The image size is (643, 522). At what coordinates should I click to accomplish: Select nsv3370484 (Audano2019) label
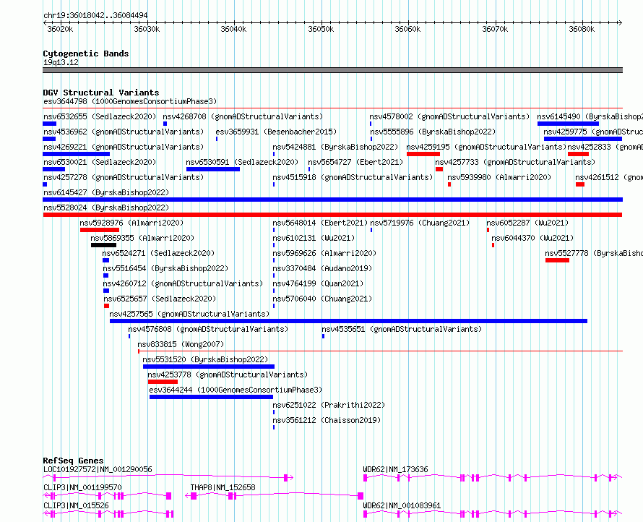coord(322,268)
